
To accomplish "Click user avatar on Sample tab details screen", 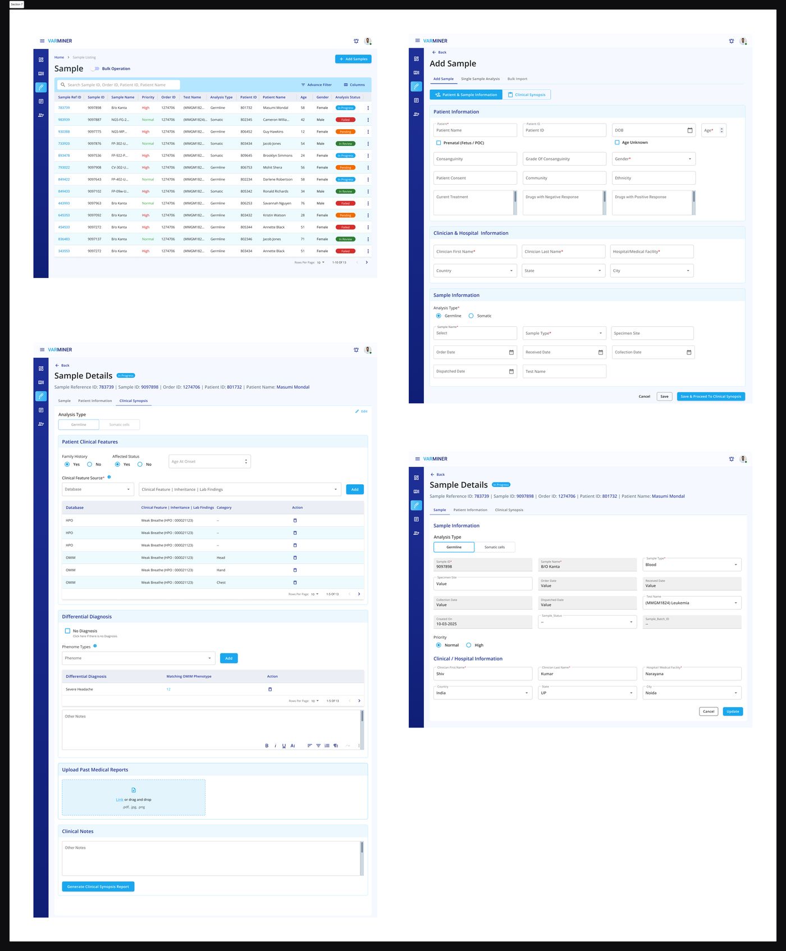I will (743, 459).
